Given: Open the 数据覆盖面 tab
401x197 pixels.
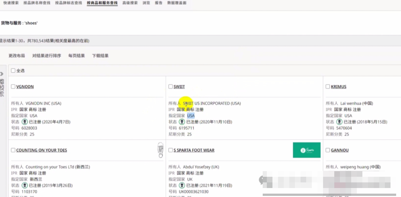Looking at the screenshot, I should [x=177, y=3].
